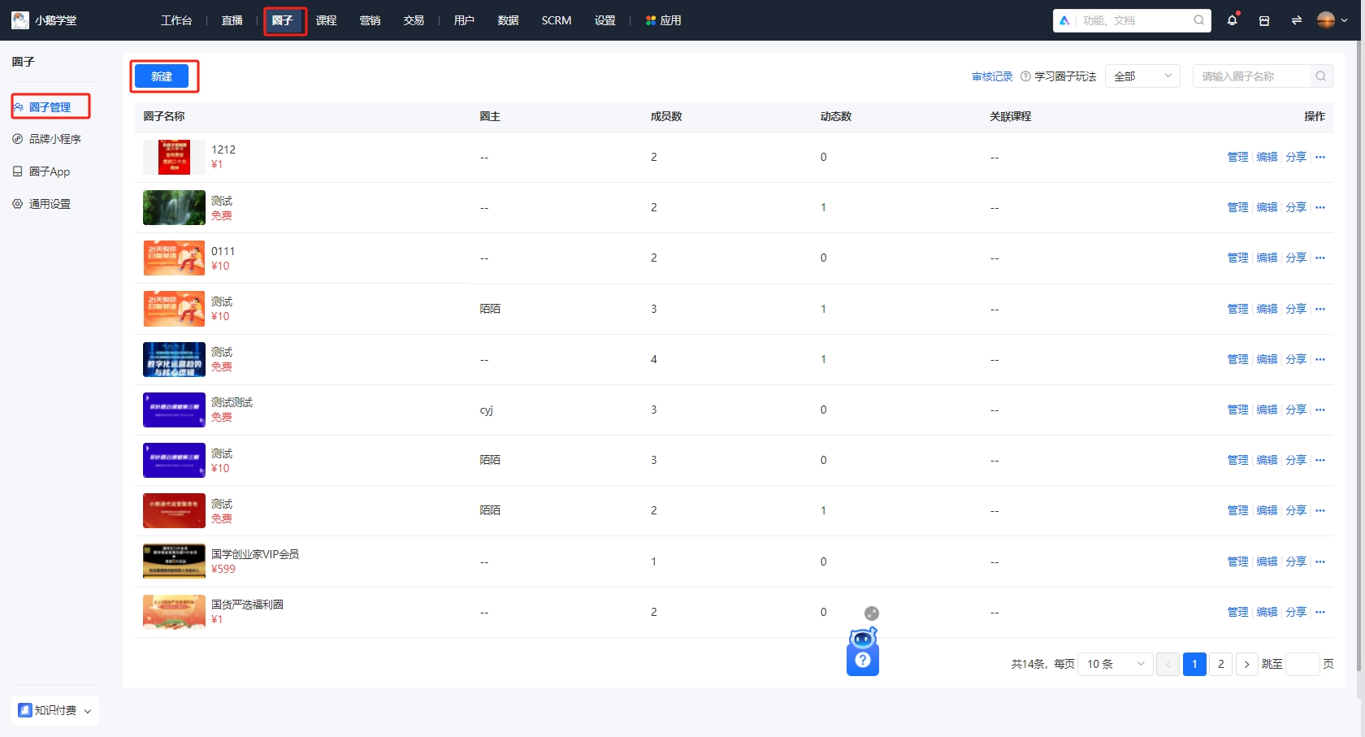Open the 营销 menu

(370, 20)
